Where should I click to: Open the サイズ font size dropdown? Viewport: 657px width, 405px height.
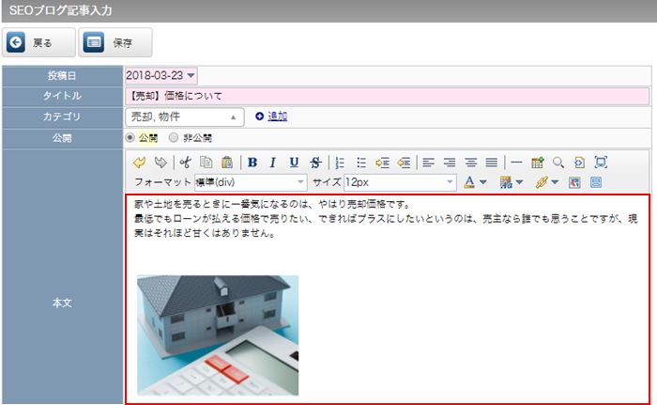coord(451,181)
